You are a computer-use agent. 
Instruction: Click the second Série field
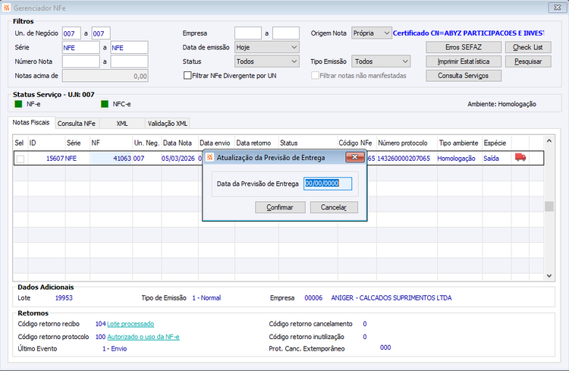129,48
